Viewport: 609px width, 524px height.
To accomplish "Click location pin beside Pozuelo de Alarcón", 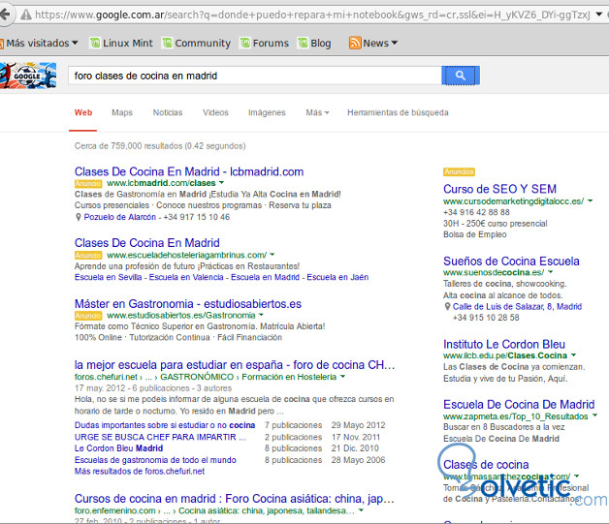I will (x=79, y=217).
